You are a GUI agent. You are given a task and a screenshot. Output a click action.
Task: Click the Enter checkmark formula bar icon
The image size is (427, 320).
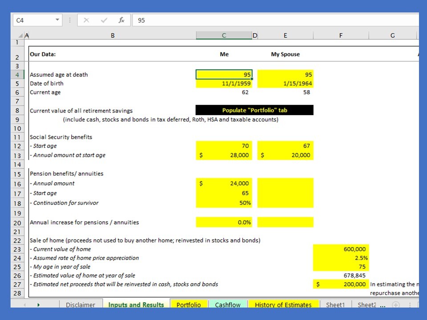click(x=104, y=20)
